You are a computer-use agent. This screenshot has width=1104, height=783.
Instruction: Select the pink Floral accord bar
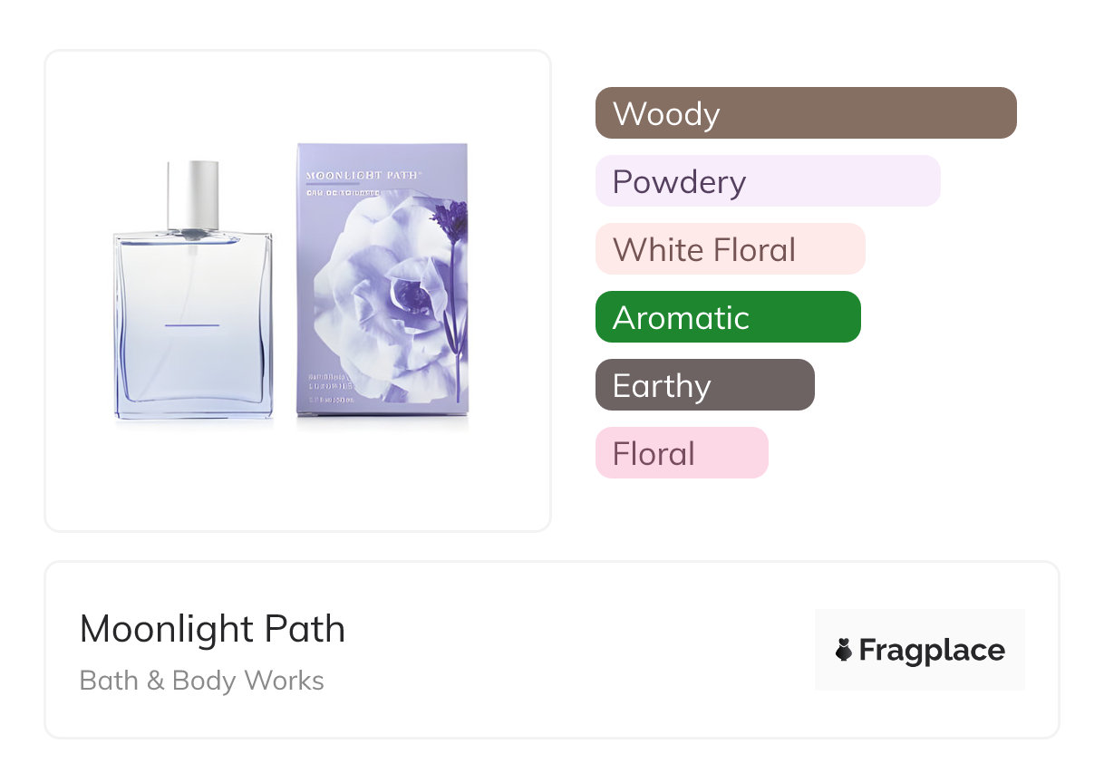pyautogui.click(x=682, y=453)
